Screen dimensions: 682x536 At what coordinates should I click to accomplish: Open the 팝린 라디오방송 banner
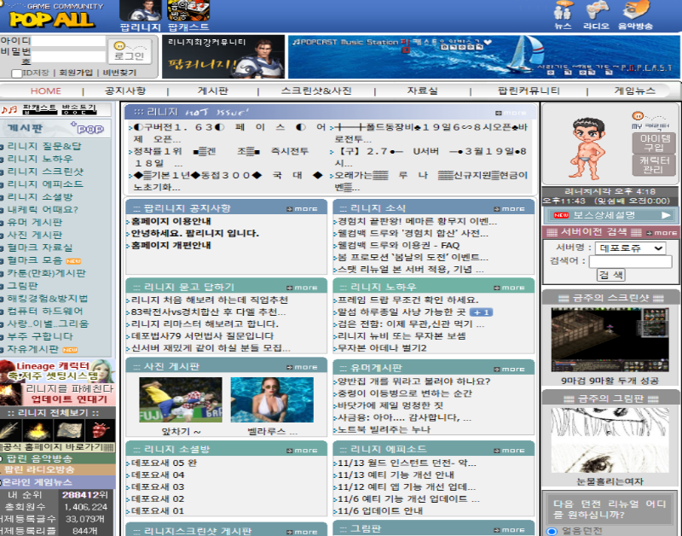coord(57,469)
